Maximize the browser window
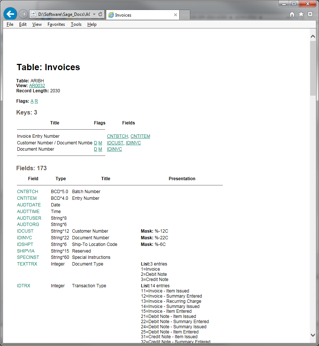 coord(294,4)
